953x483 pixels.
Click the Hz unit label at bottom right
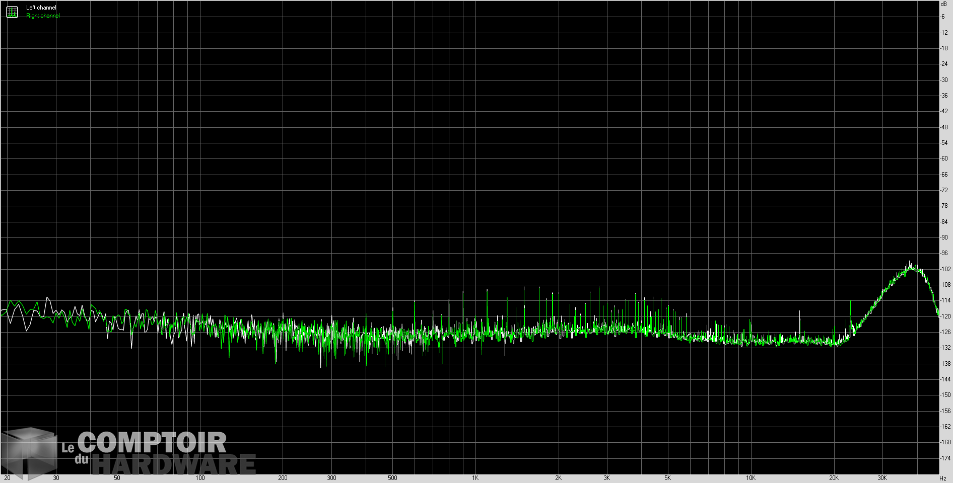pos(943,478)
